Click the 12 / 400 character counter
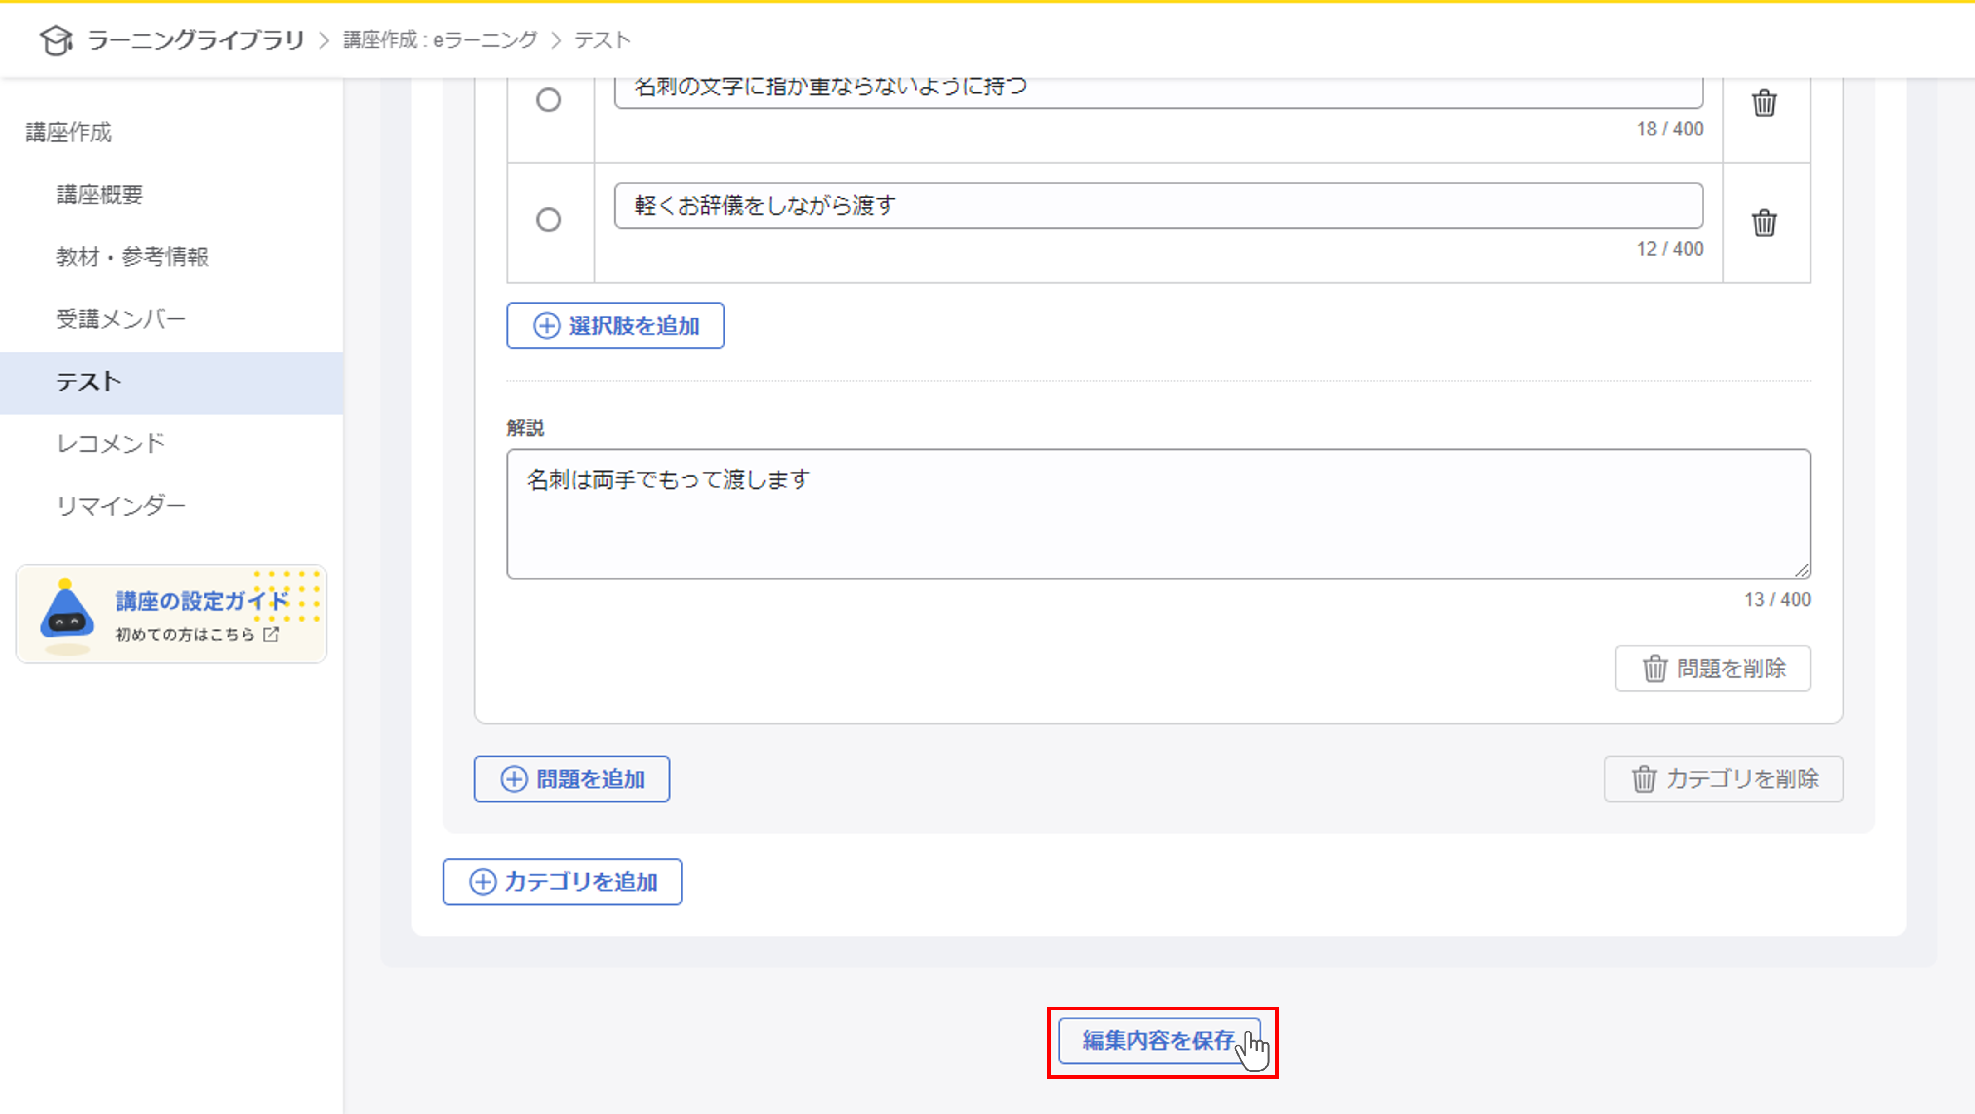 coord(1670,249)
